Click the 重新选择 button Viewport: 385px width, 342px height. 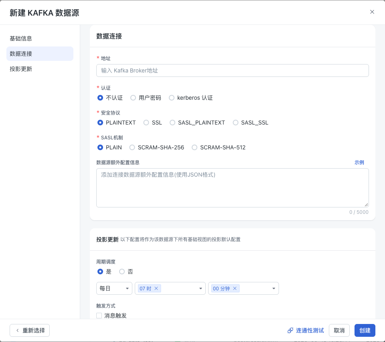click(30, 330)
